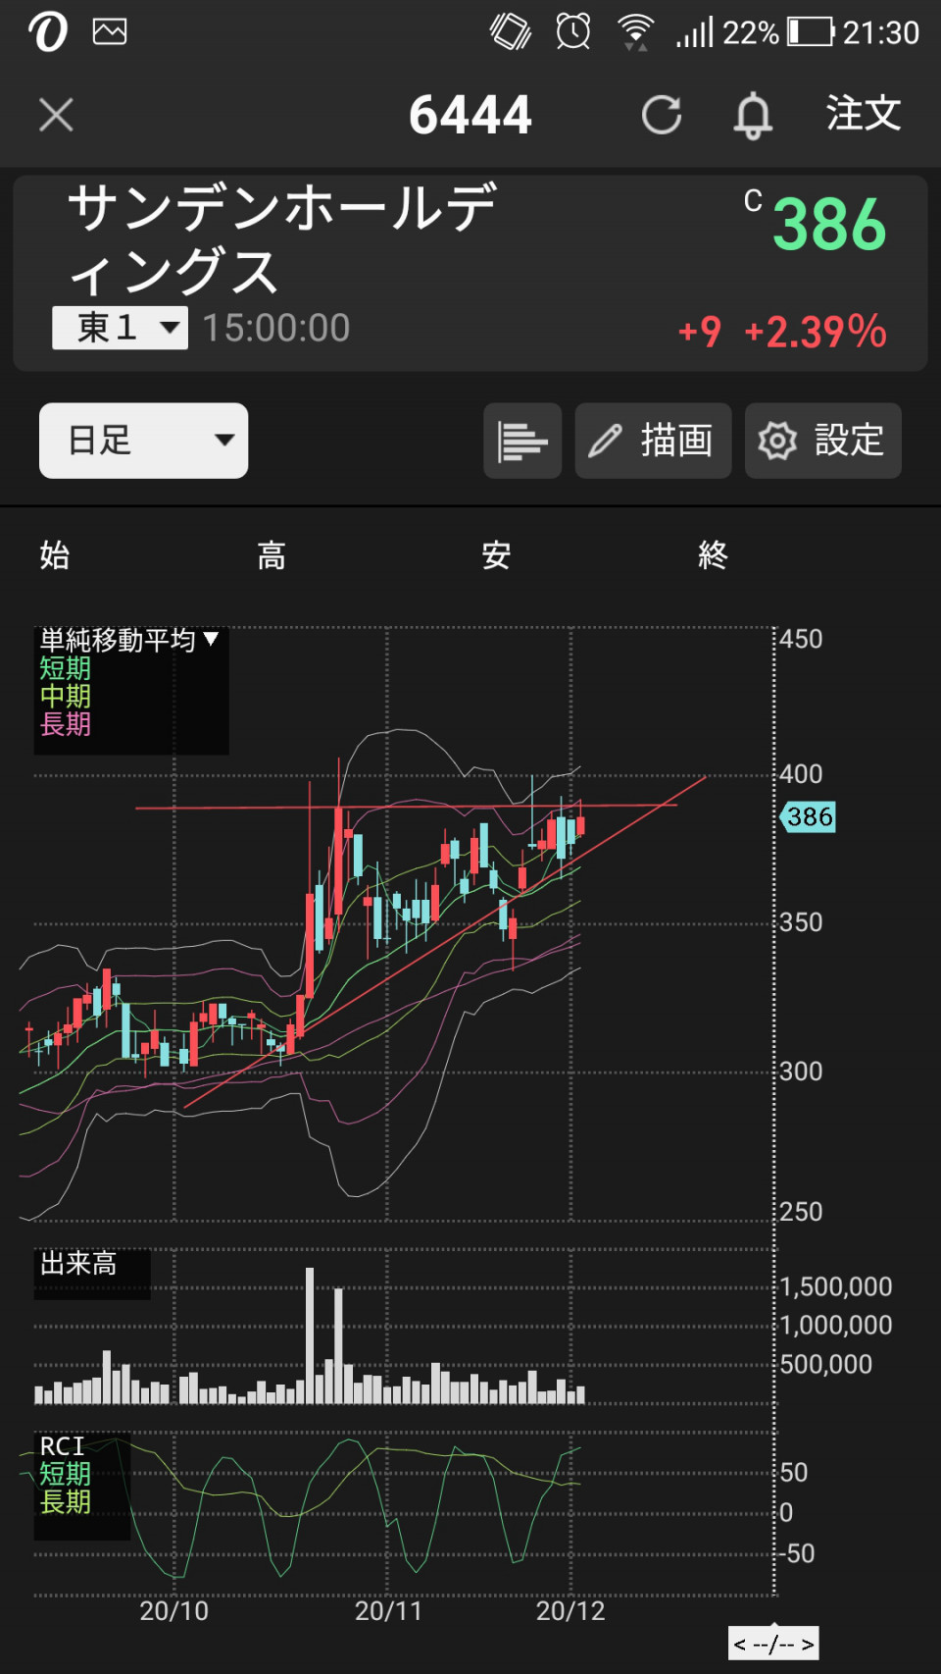This screenshot has height=1674, width=941.
Task: Tap the 20/10 date axis label
Action: point(173,1611)
